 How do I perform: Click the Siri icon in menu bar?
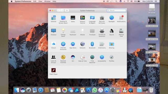coord(120,1)
